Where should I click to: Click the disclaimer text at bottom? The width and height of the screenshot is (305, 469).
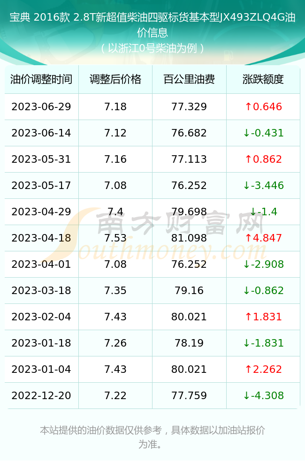[152, 437]
